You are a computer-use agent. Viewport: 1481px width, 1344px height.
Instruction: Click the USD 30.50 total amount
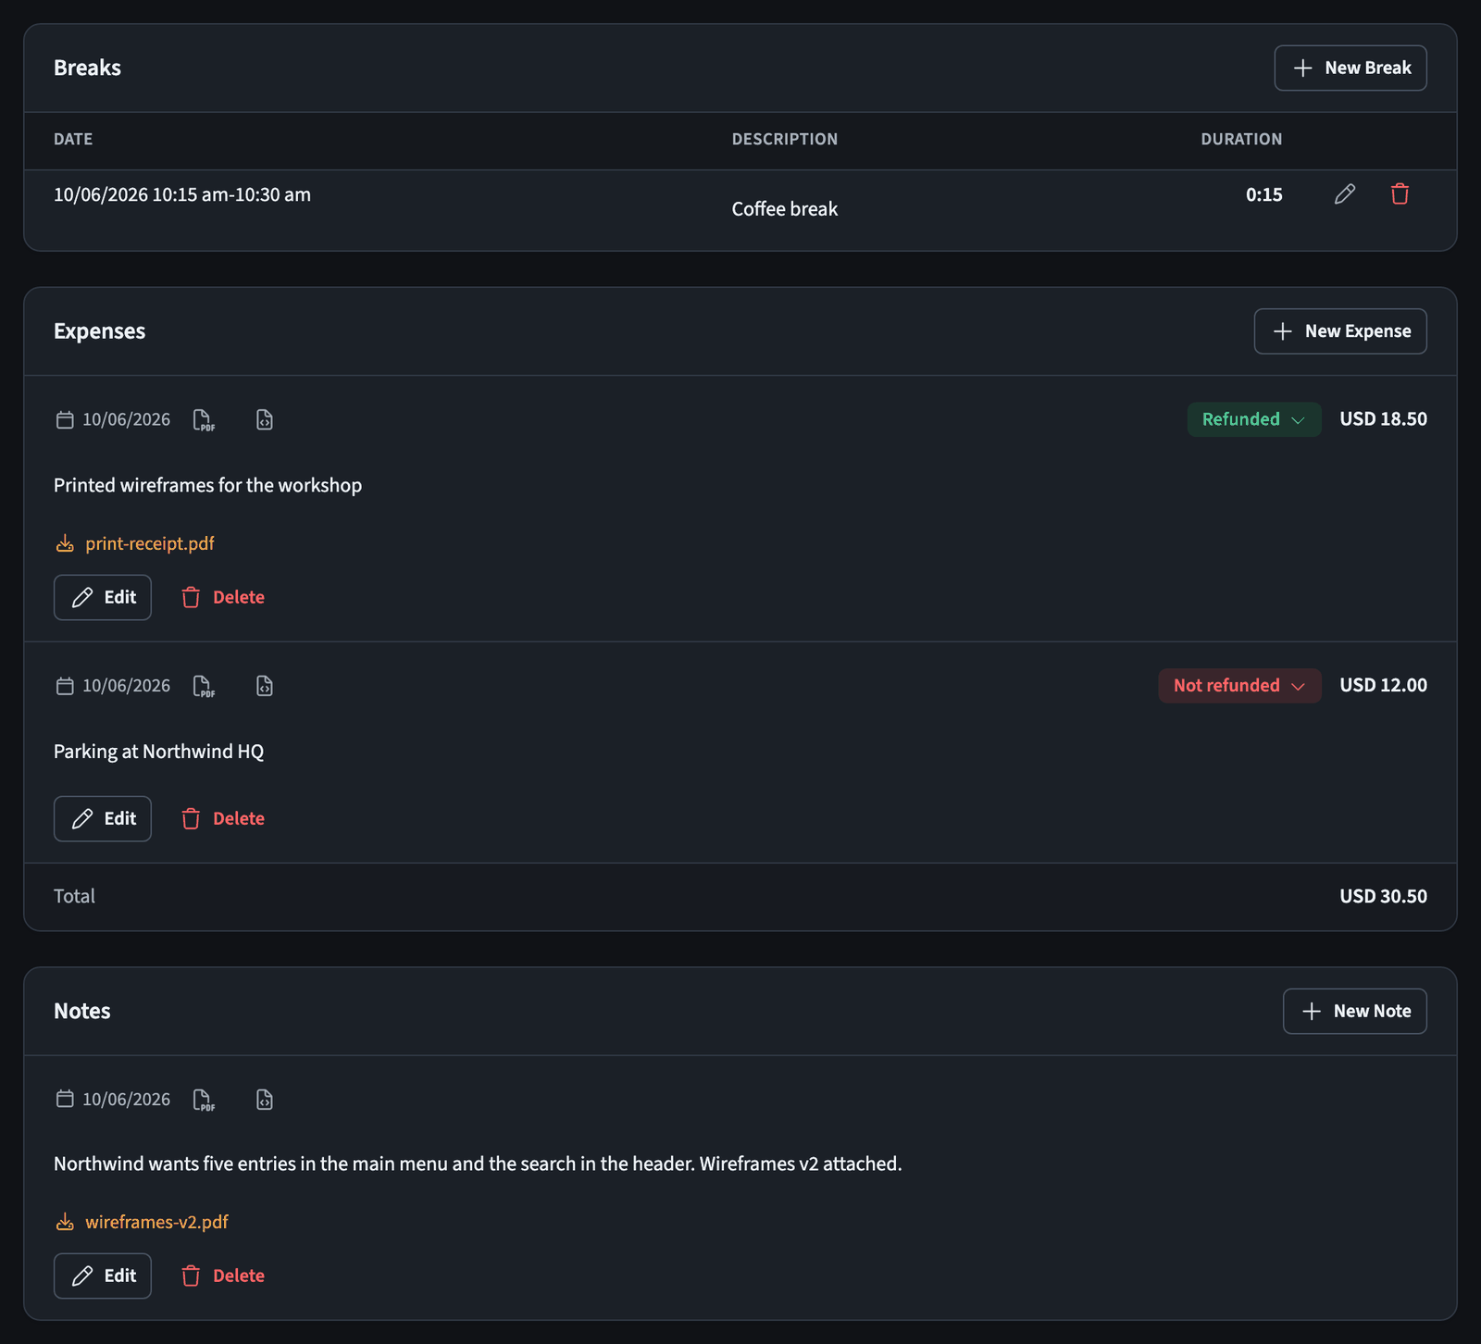tap(1383, 897)
